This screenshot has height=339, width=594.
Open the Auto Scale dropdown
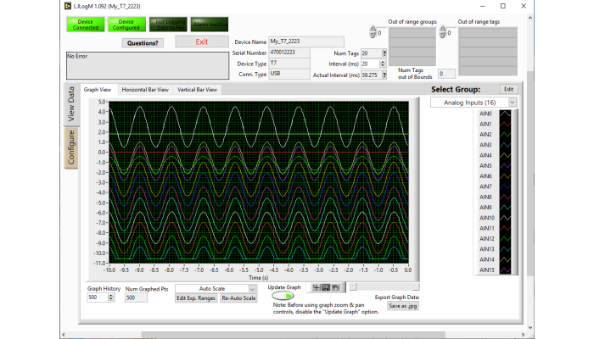coord(252,289)
